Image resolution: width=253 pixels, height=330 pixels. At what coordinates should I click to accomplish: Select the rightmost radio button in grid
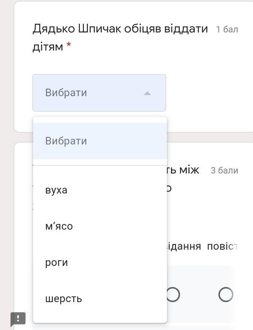pos(226,294)
